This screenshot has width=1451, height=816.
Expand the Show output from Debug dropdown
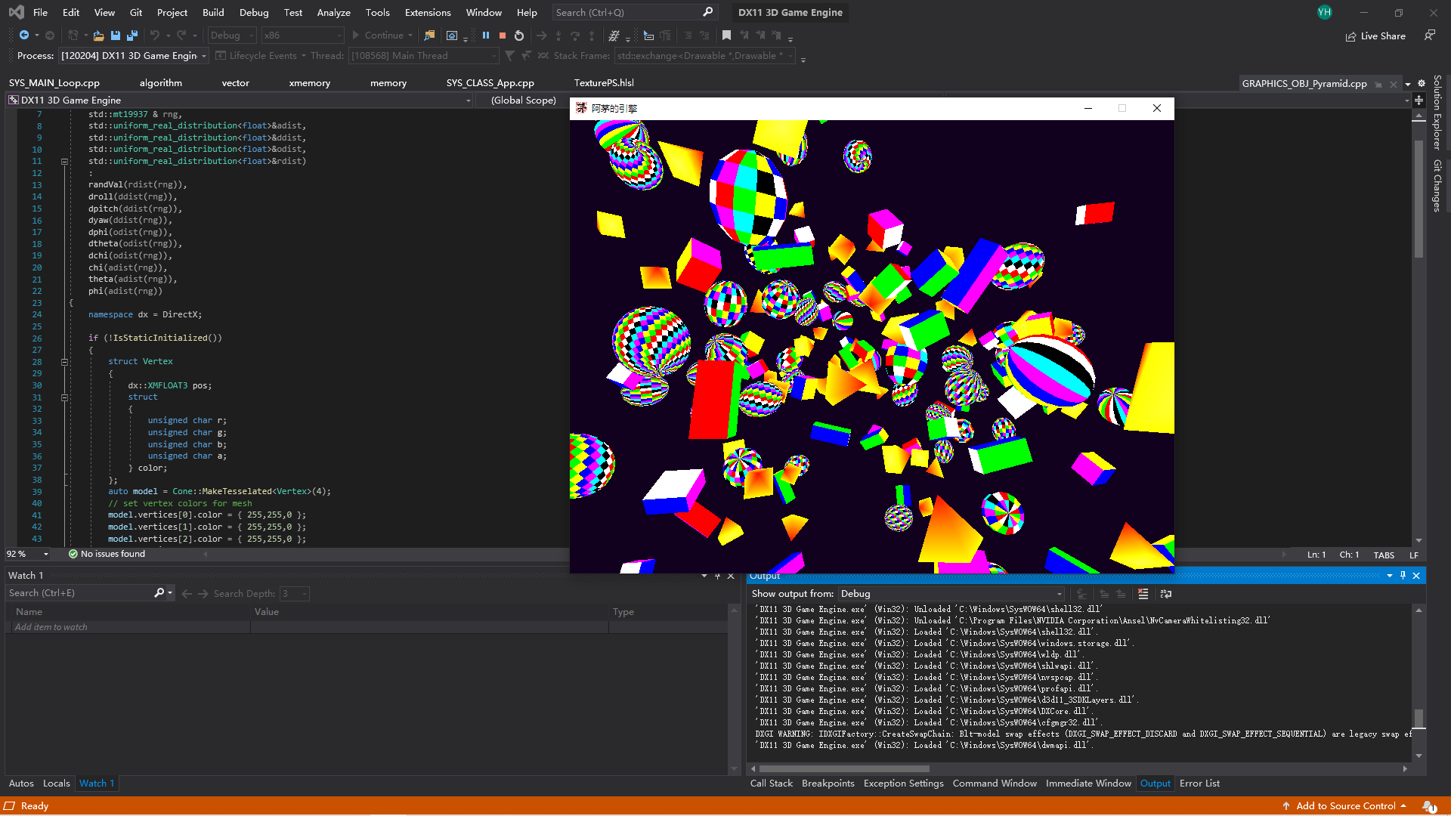pos(1059,594)
